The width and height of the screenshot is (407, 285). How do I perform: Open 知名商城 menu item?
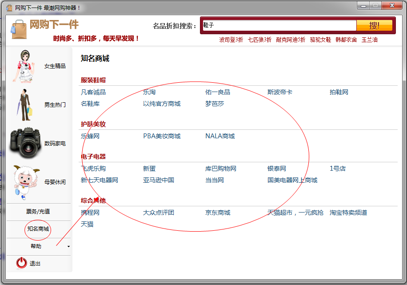click(38, 229)
